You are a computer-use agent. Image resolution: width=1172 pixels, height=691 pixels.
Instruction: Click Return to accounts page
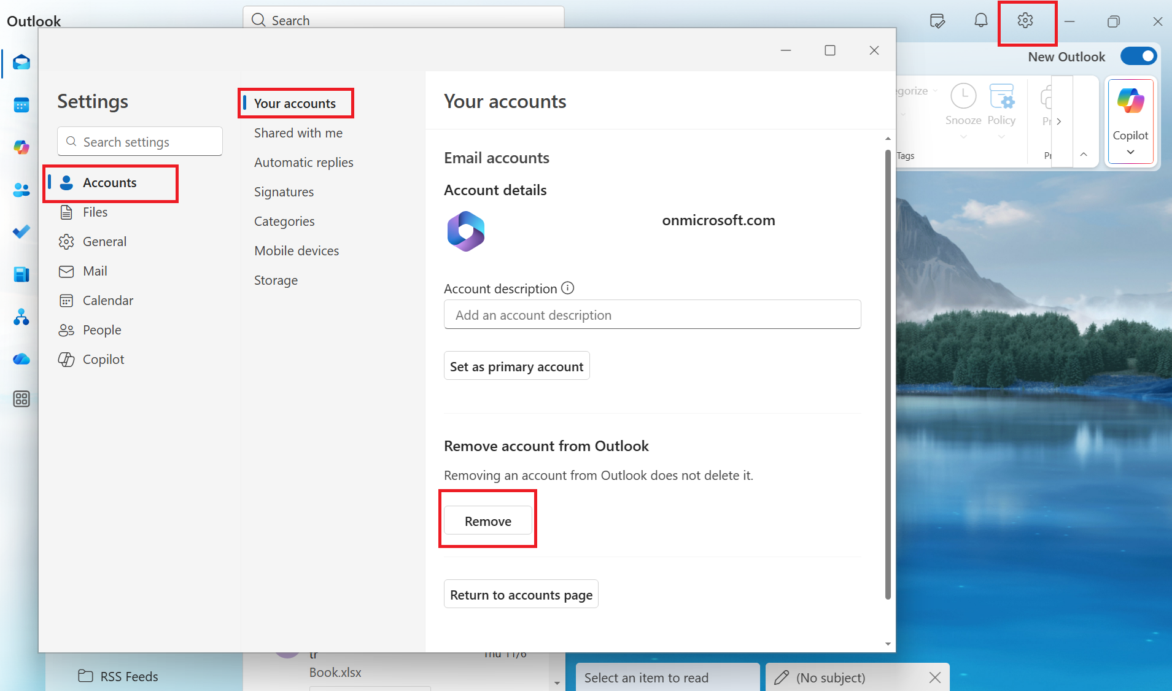pyautogui.click(x=521, y=595)
